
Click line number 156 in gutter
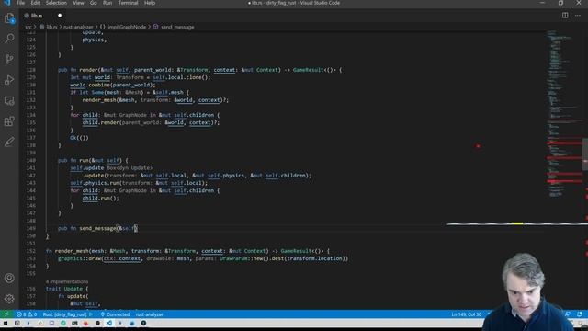30,289
